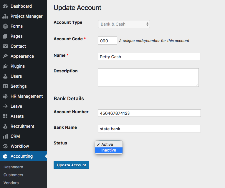
Task: Open the Leave menu item
Action: 16,106
